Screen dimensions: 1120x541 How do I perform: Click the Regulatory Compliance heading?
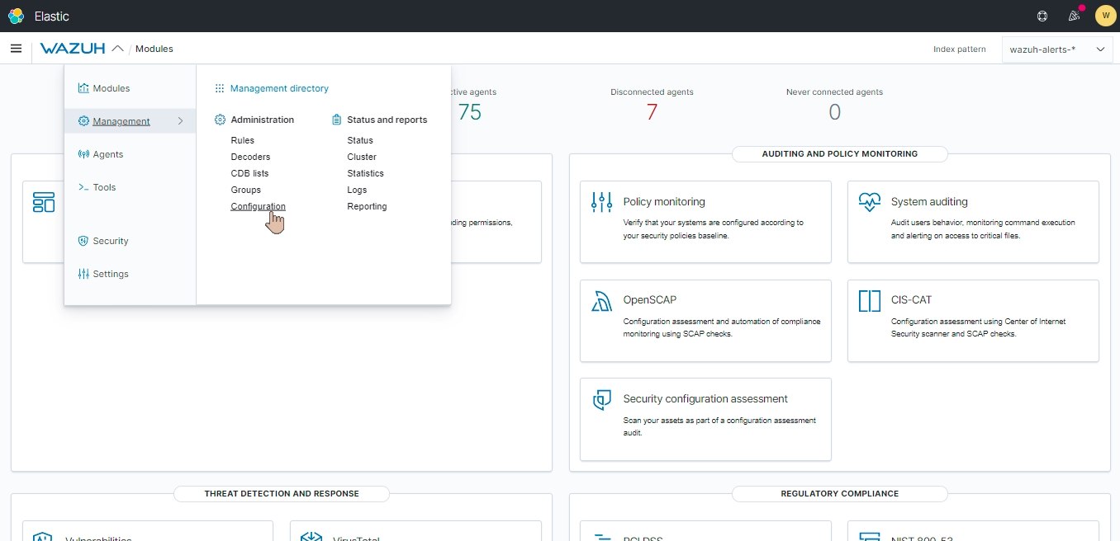[x=840, y=493]
